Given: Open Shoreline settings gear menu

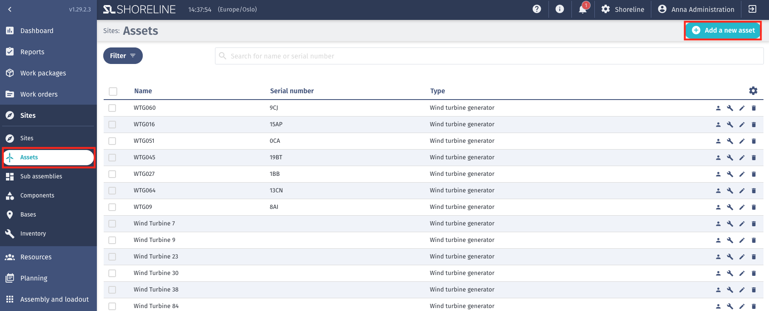Looking at the screenshot, I should point(622,9).
